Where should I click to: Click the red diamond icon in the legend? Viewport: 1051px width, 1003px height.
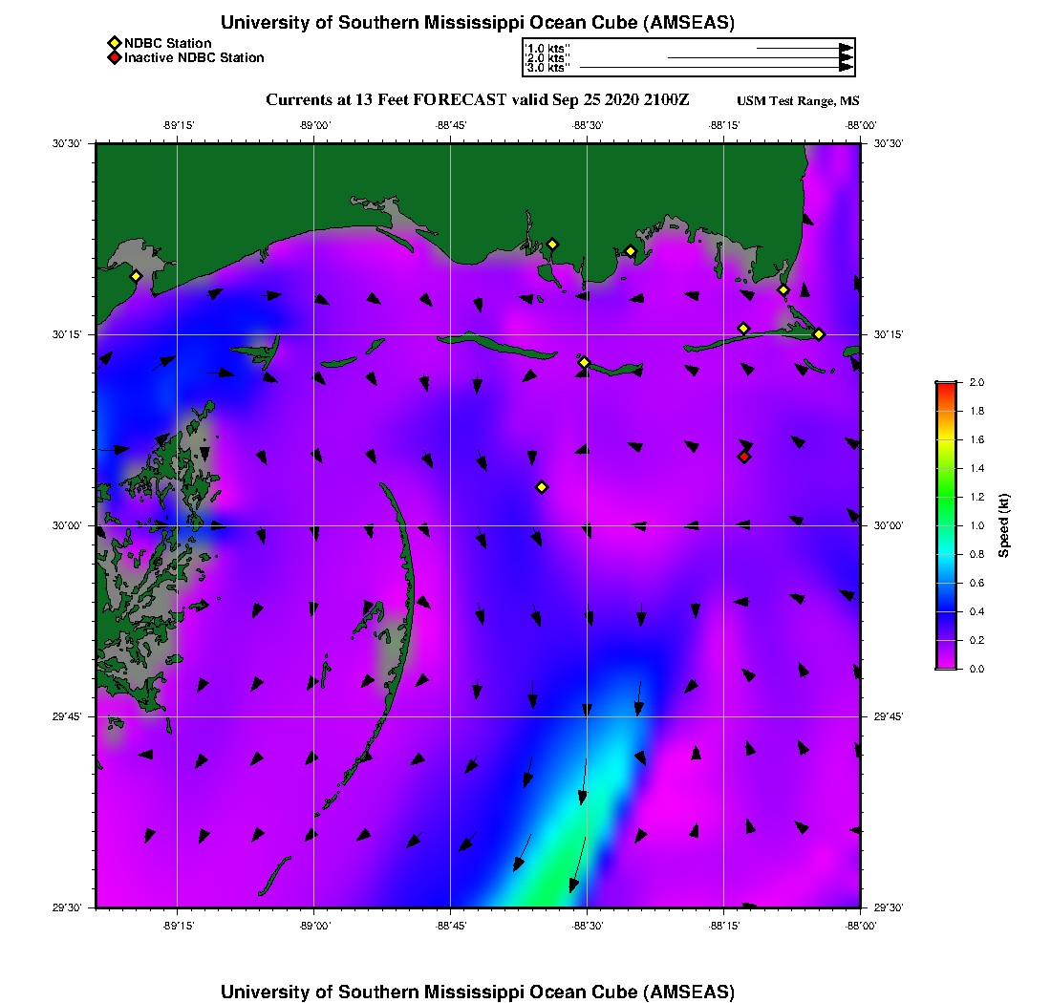click(x=115, y=57)
